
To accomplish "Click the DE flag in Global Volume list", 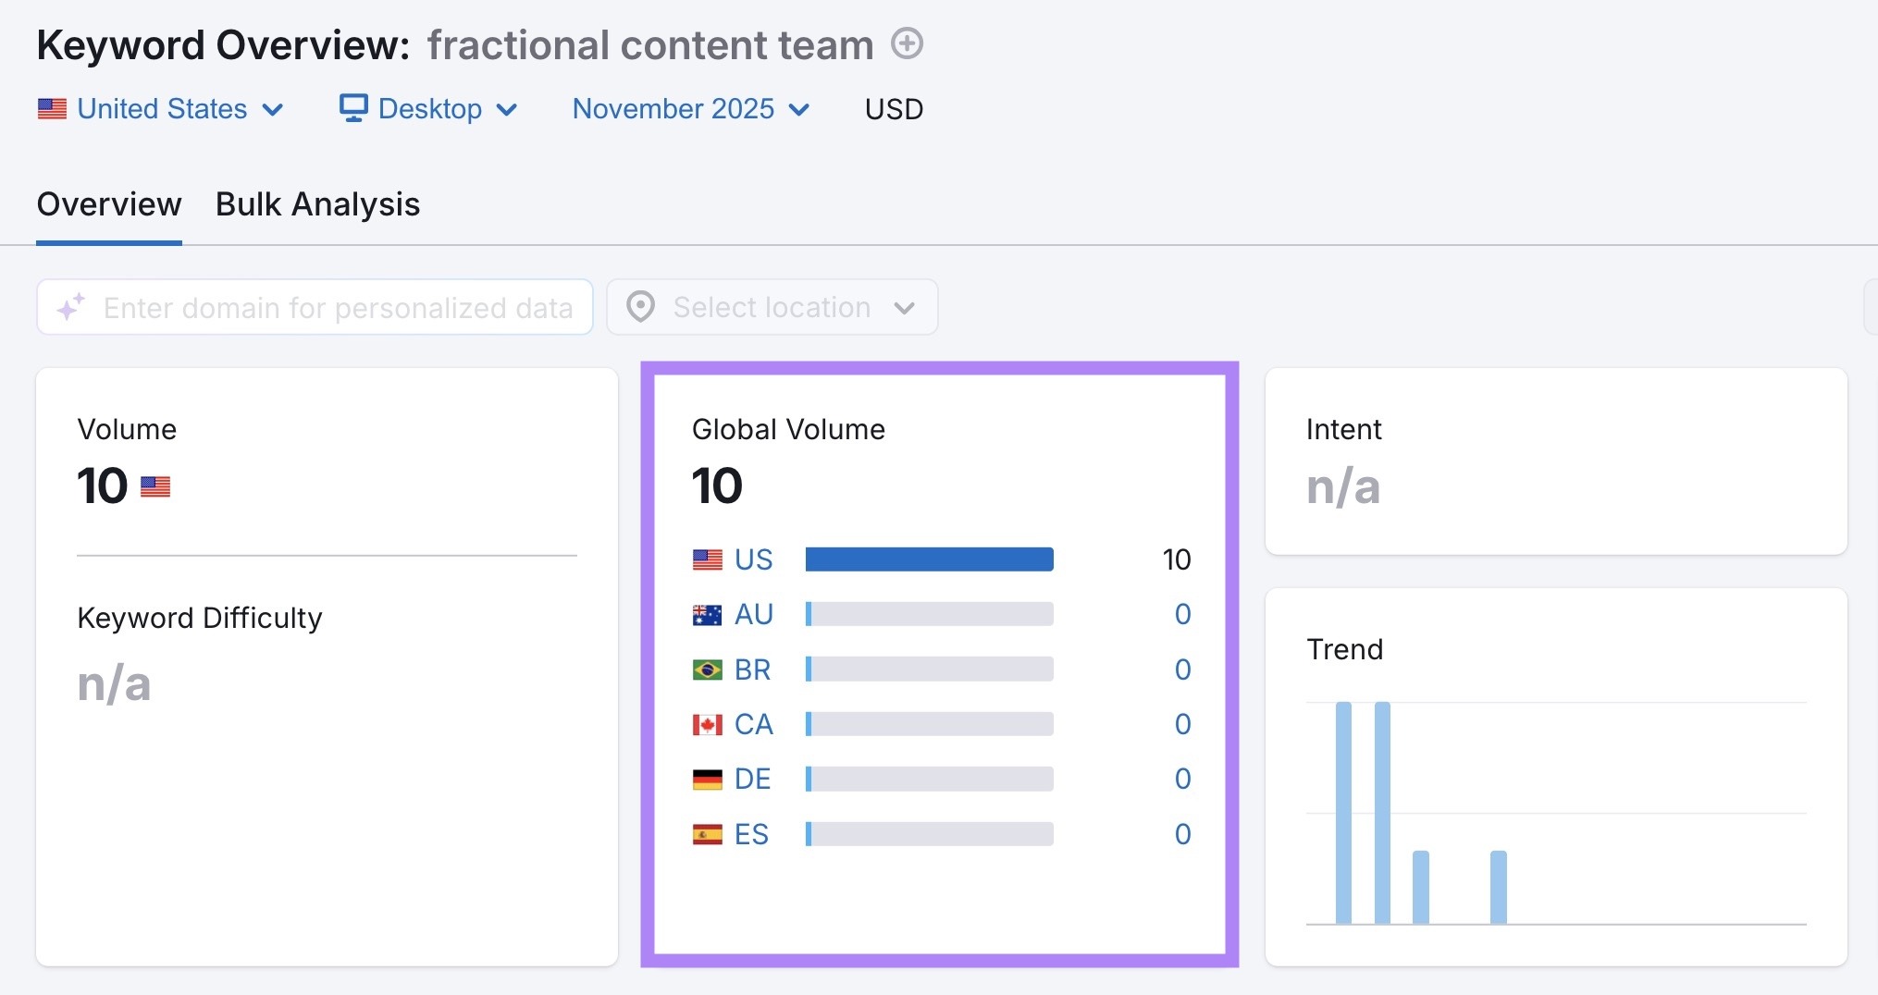I will [707, 779].
